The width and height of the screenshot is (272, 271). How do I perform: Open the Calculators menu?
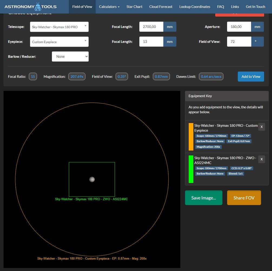tap(109, 7)
